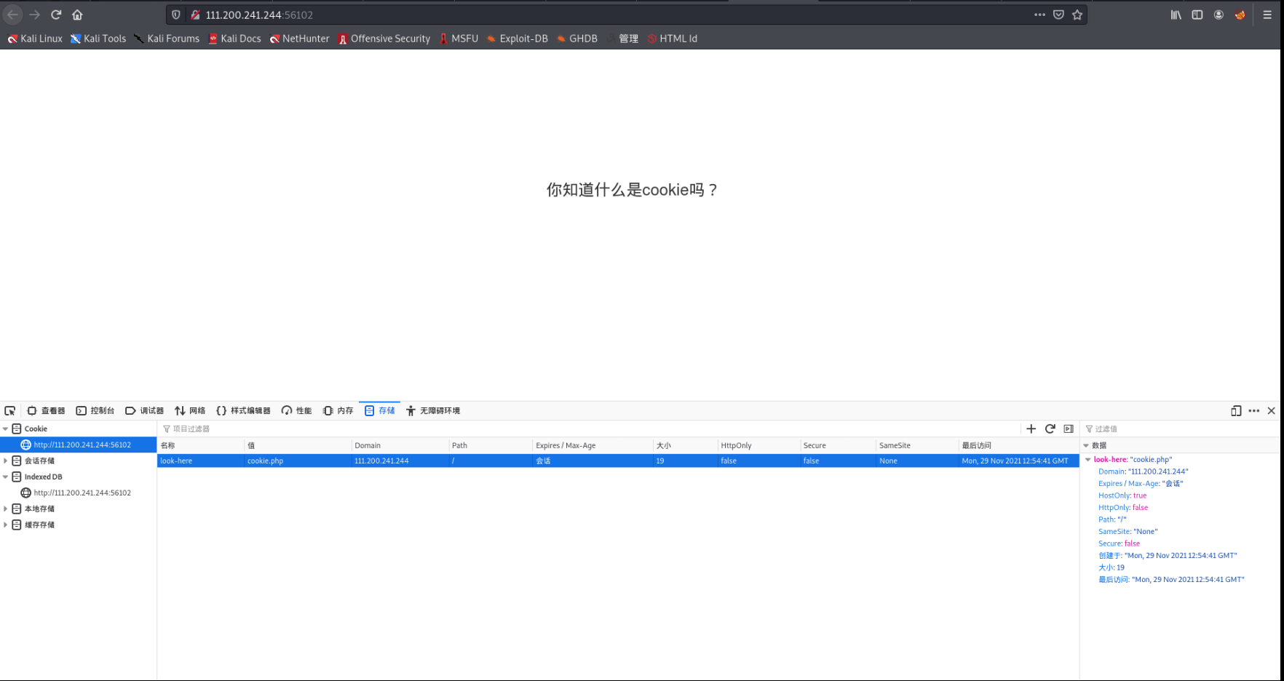Sort cookies by the 名称 column header
The height and width of the screenshot is (681, 1284).
click(x=200, y=445)
